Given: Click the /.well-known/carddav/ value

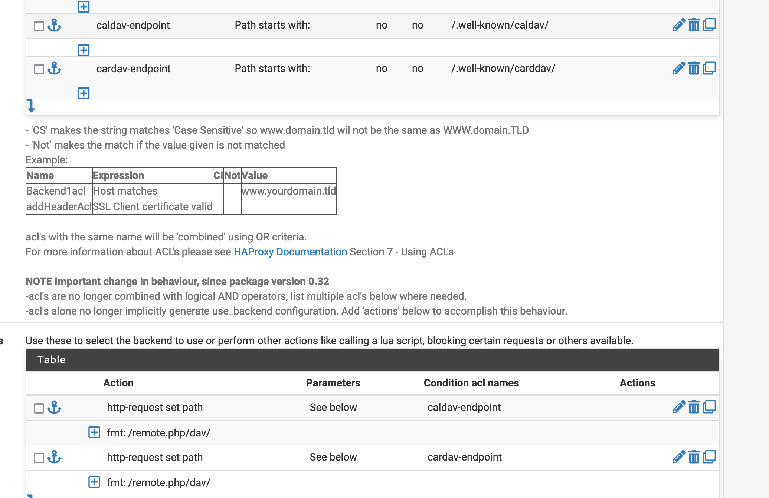Looking at the screenshot, I should click(503, 69).
